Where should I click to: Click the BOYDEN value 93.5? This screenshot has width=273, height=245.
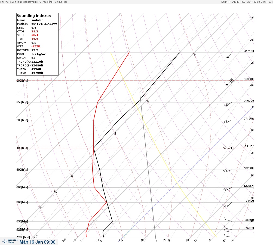[35, 50]
